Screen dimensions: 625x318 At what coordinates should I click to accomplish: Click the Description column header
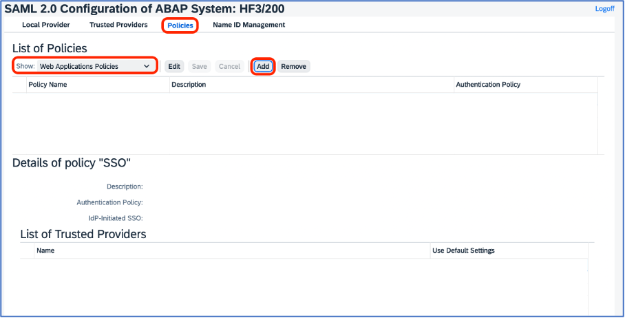point(312,85)
